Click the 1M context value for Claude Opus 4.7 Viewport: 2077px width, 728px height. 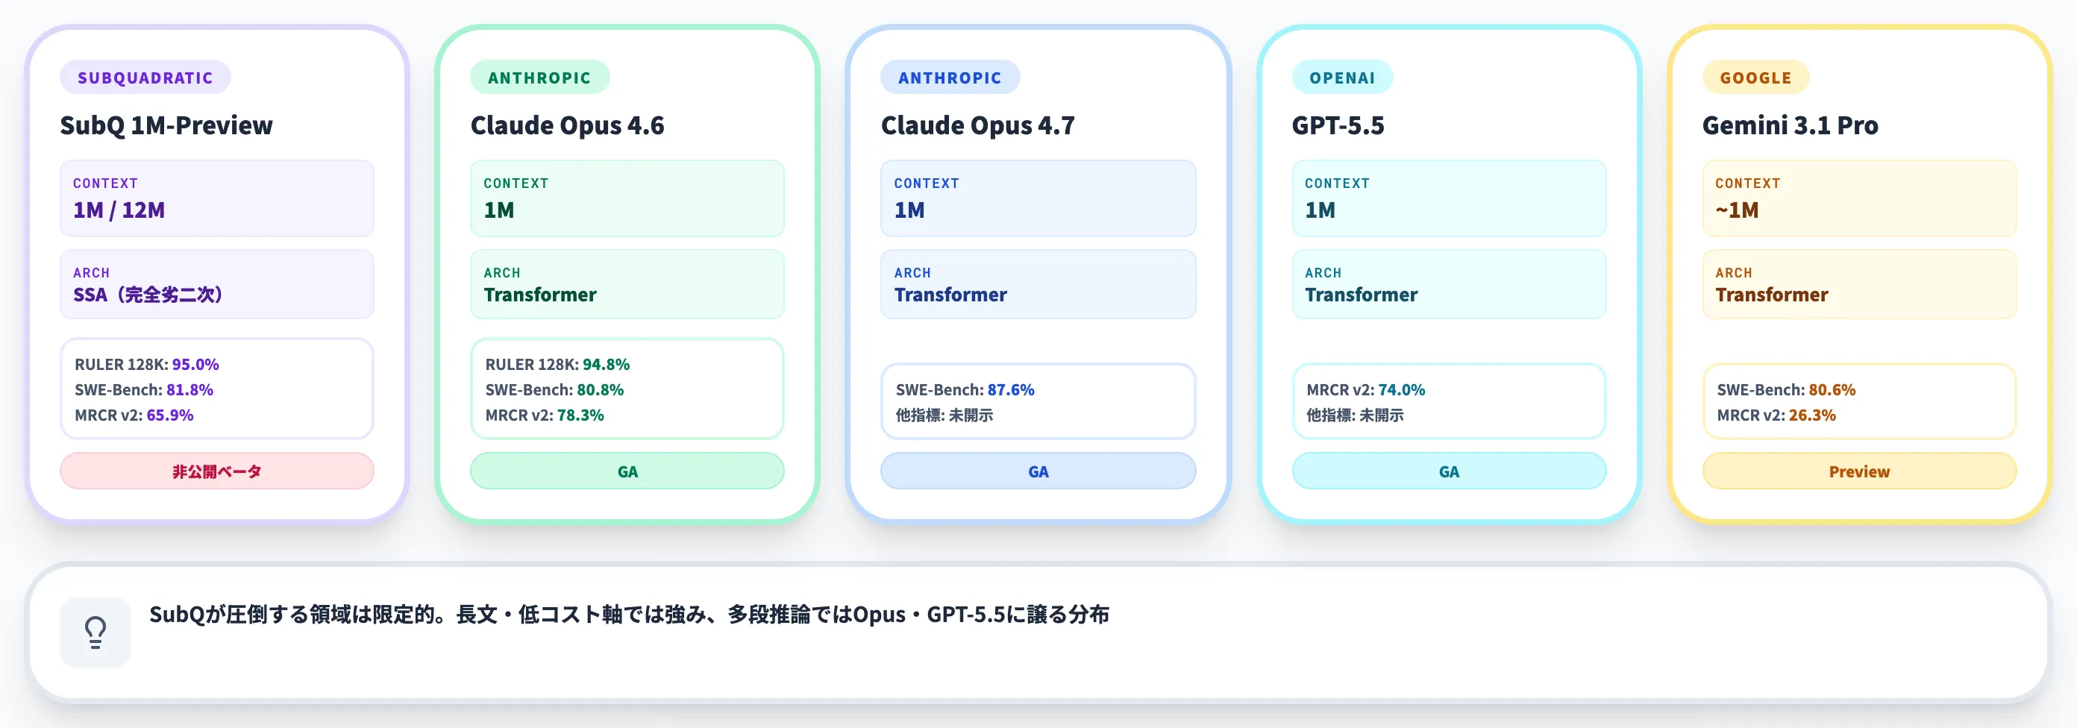pos(909,210)
